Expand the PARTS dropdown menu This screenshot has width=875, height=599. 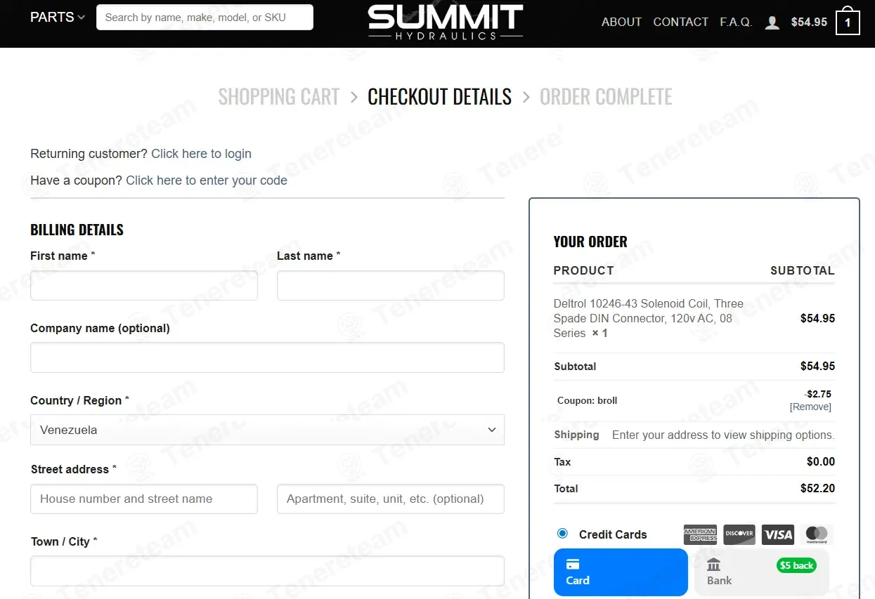[x=58, y=18]
